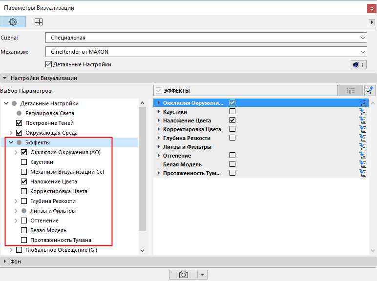Toggle the ЭФФЕКТЫ header checkbox
This screenshot has width=377, height=281.
point(159,91)
